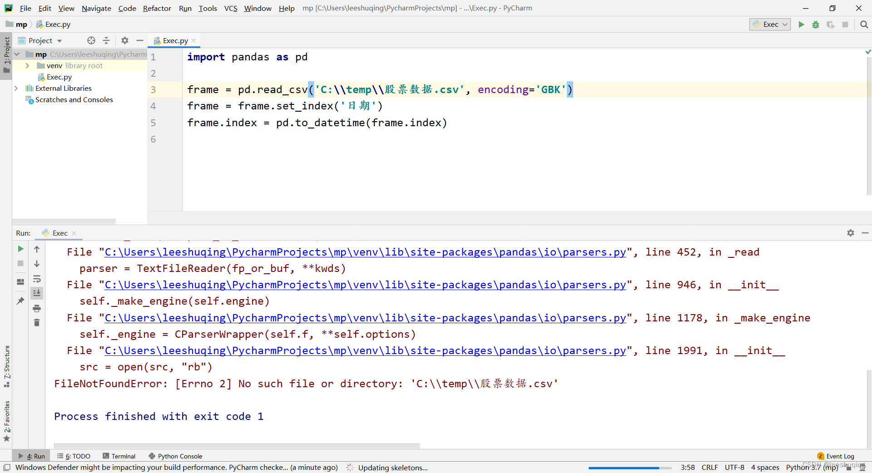
Task: Close the Exec run tab
Action: click(x=74, y=233)
